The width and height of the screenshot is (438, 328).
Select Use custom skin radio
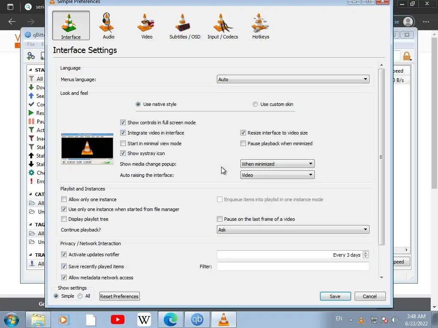[x=255, y=104]
